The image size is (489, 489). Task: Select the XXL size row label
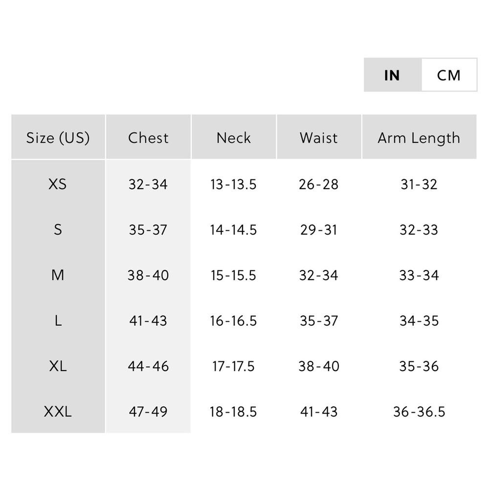58,411
